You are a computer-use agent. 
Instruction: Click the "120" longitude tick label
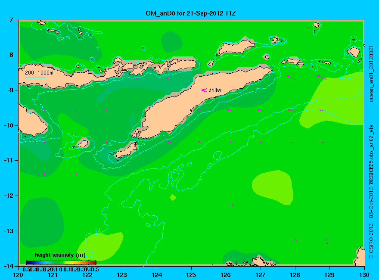click(19, 275)
